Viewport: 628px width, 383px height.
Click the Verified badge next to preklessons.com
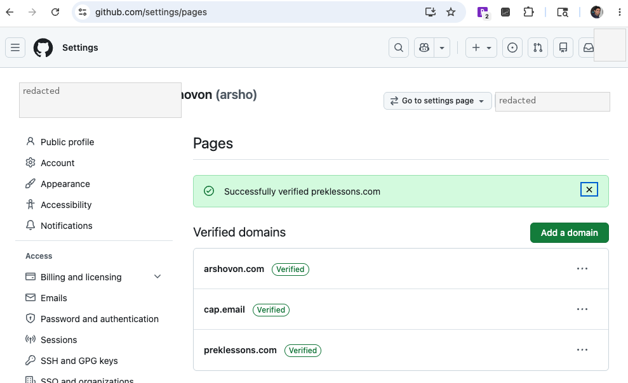pos(303,351)
